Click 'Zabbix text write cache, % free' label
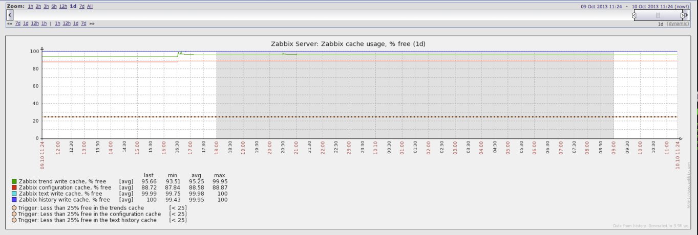Viewport: 698px width, 235px height. coord(60,194)
